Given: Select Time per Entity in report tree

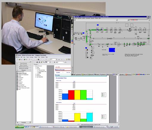Looking at the screenshot, I should pos(42,70).
